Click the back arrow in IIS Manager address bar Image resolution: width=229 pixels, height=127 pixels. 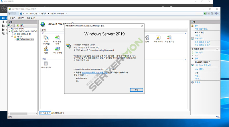10,14
